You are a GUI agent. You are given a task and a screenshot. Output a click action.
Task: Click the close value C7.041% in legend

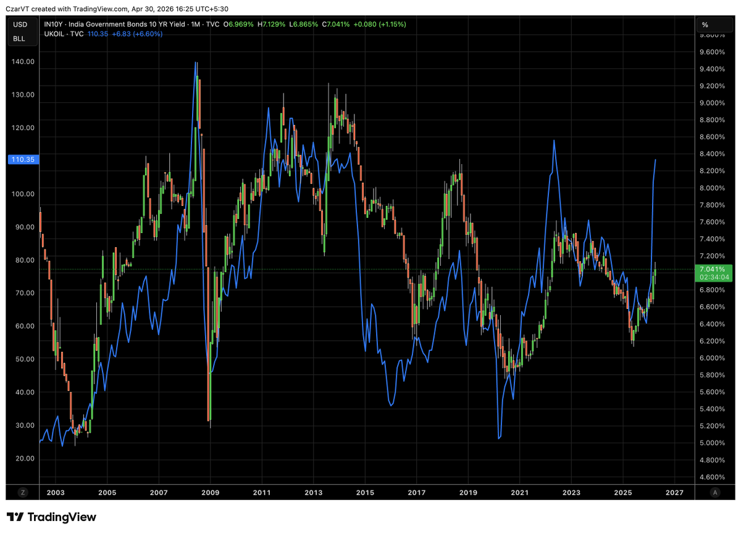coord(336,24)
